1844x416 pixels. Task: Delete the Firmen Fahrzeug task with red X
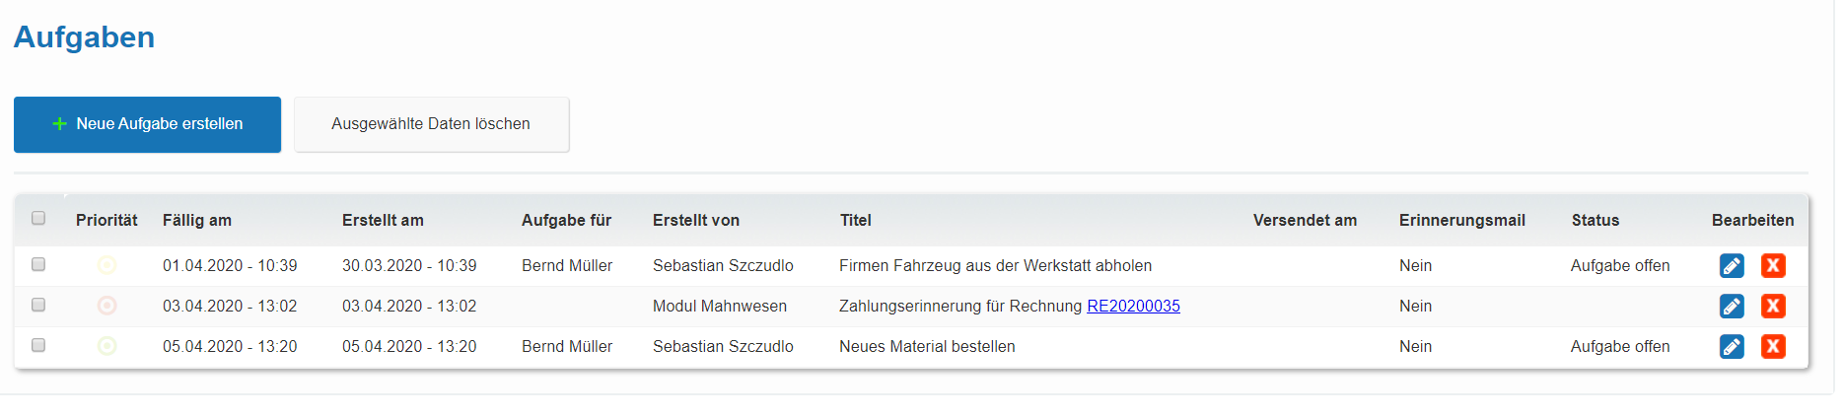coord(1773,265)
